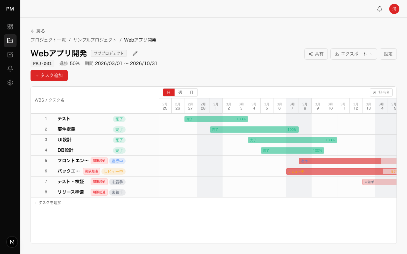Switch Gantt view to 週 (week)
This screenshot has height=254, width=407.
[x=180, y=92]
